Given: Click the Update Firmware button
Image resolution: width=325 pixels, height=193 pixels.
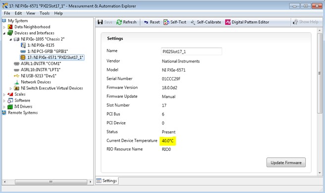Looking at the screenshot, I should pyautogui.click(x=286, y=163).
